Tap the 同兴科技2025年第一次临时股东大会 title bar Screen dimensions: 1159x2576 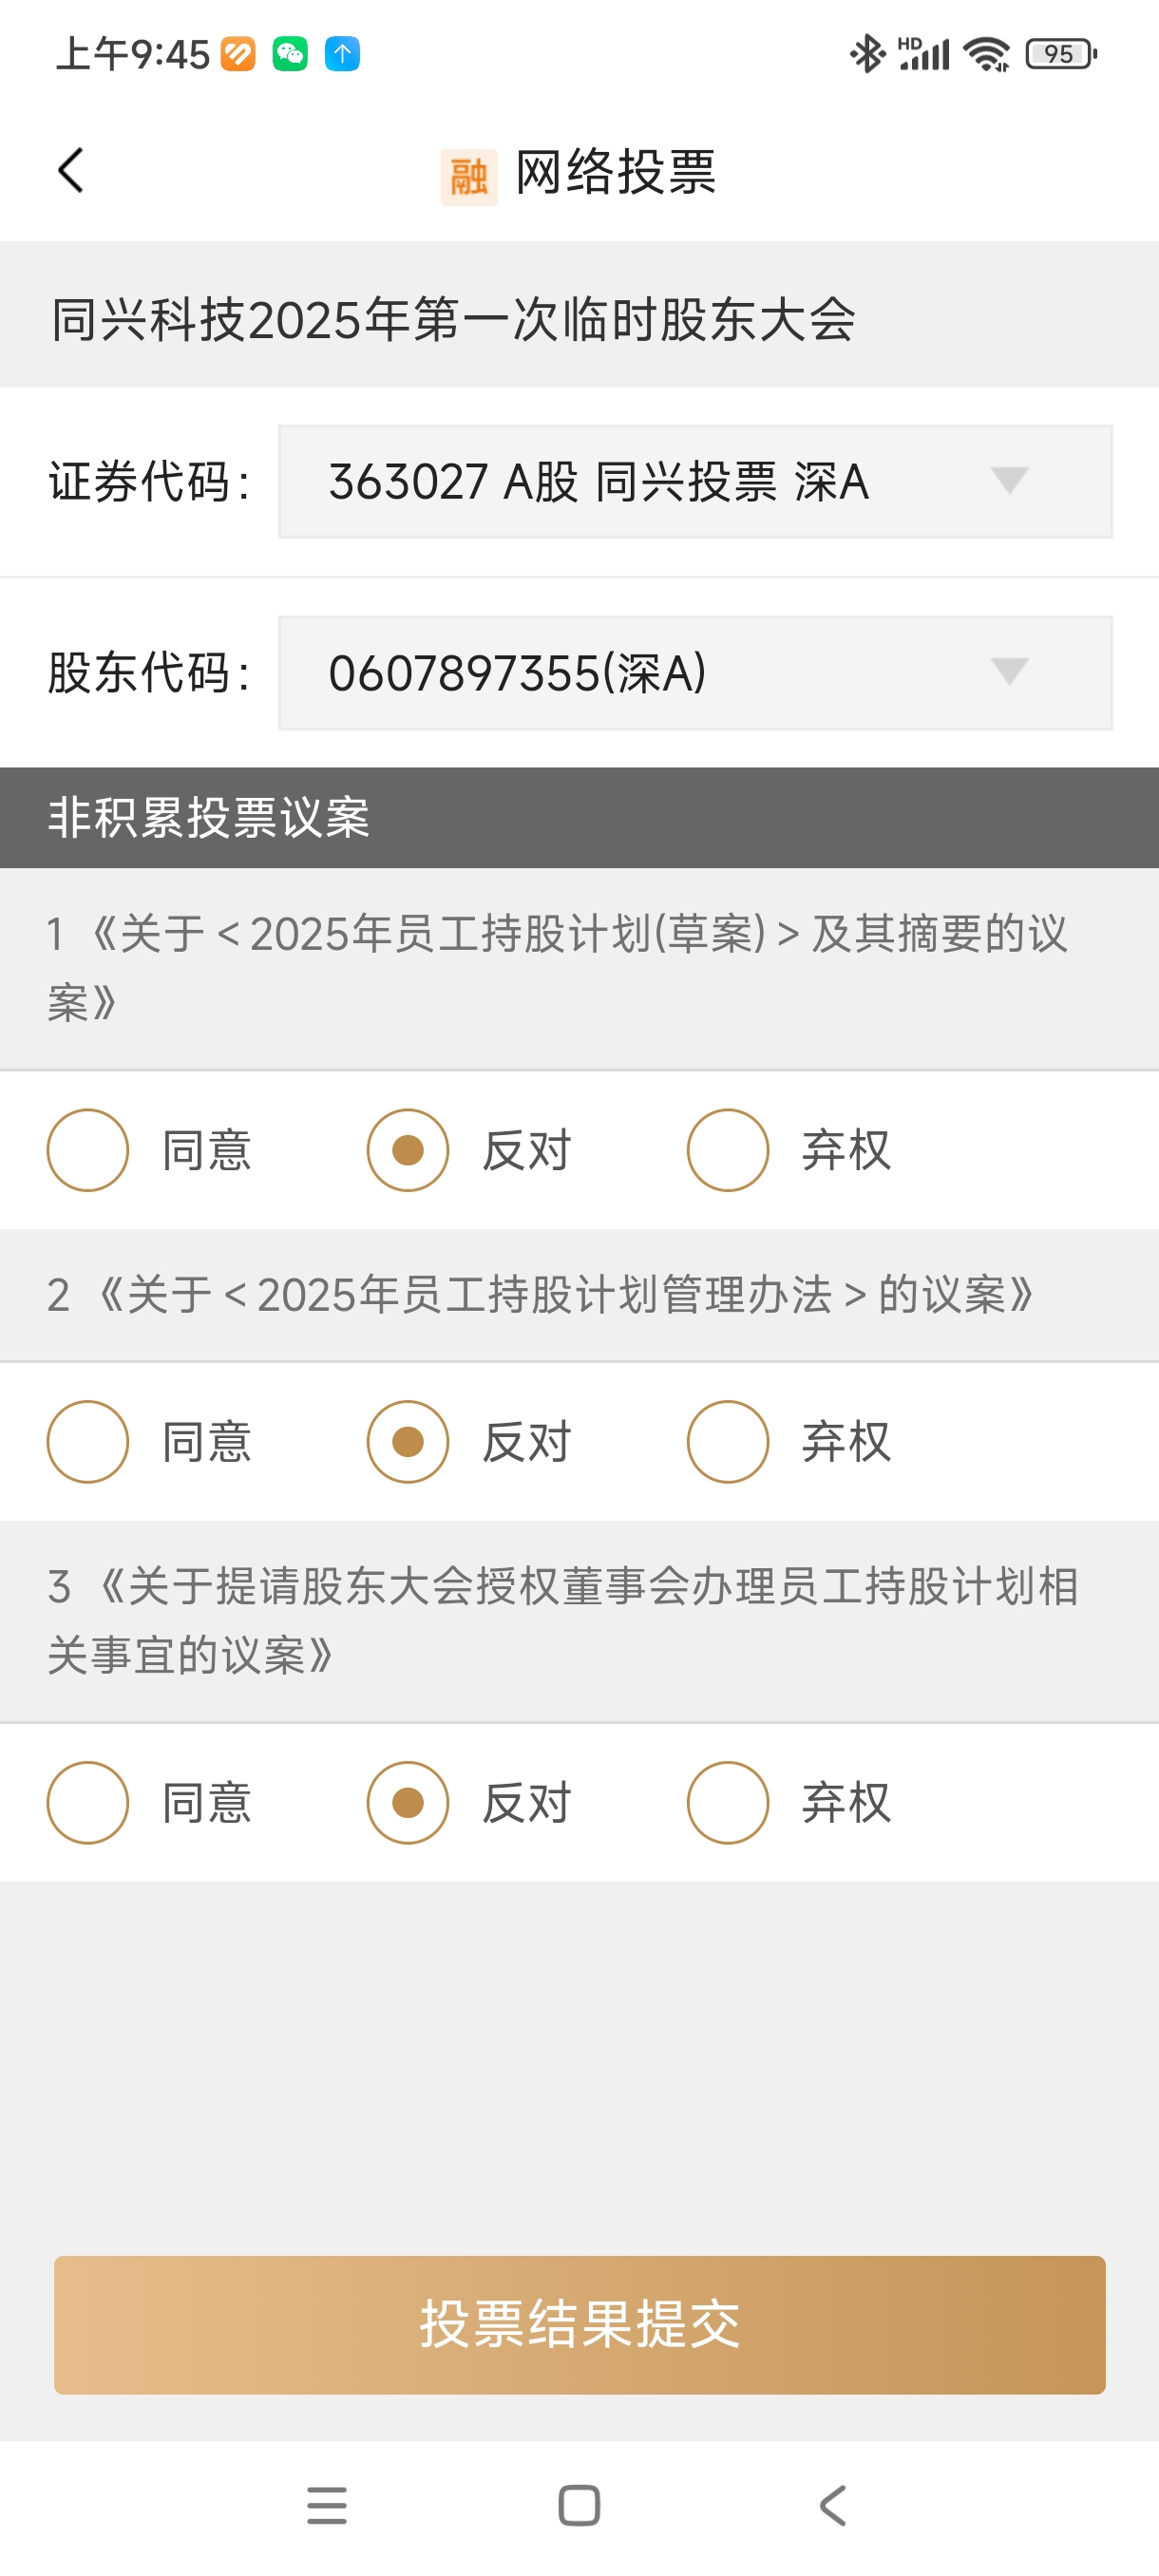pyautogui.click(x=579, y=319)
